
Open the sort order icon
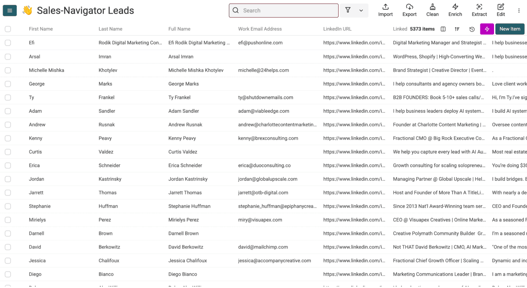pos(457,29)
